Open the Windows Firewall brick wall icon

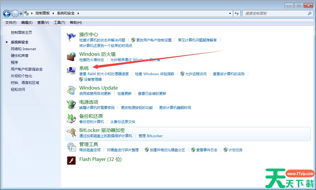tap(71, 56)
